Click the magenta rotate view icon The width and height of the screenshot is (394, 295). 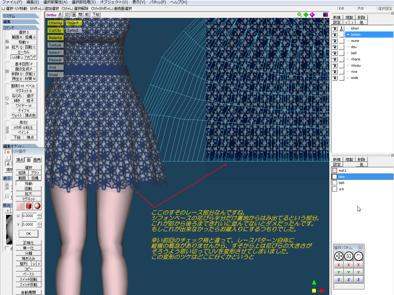coord(312,14)
